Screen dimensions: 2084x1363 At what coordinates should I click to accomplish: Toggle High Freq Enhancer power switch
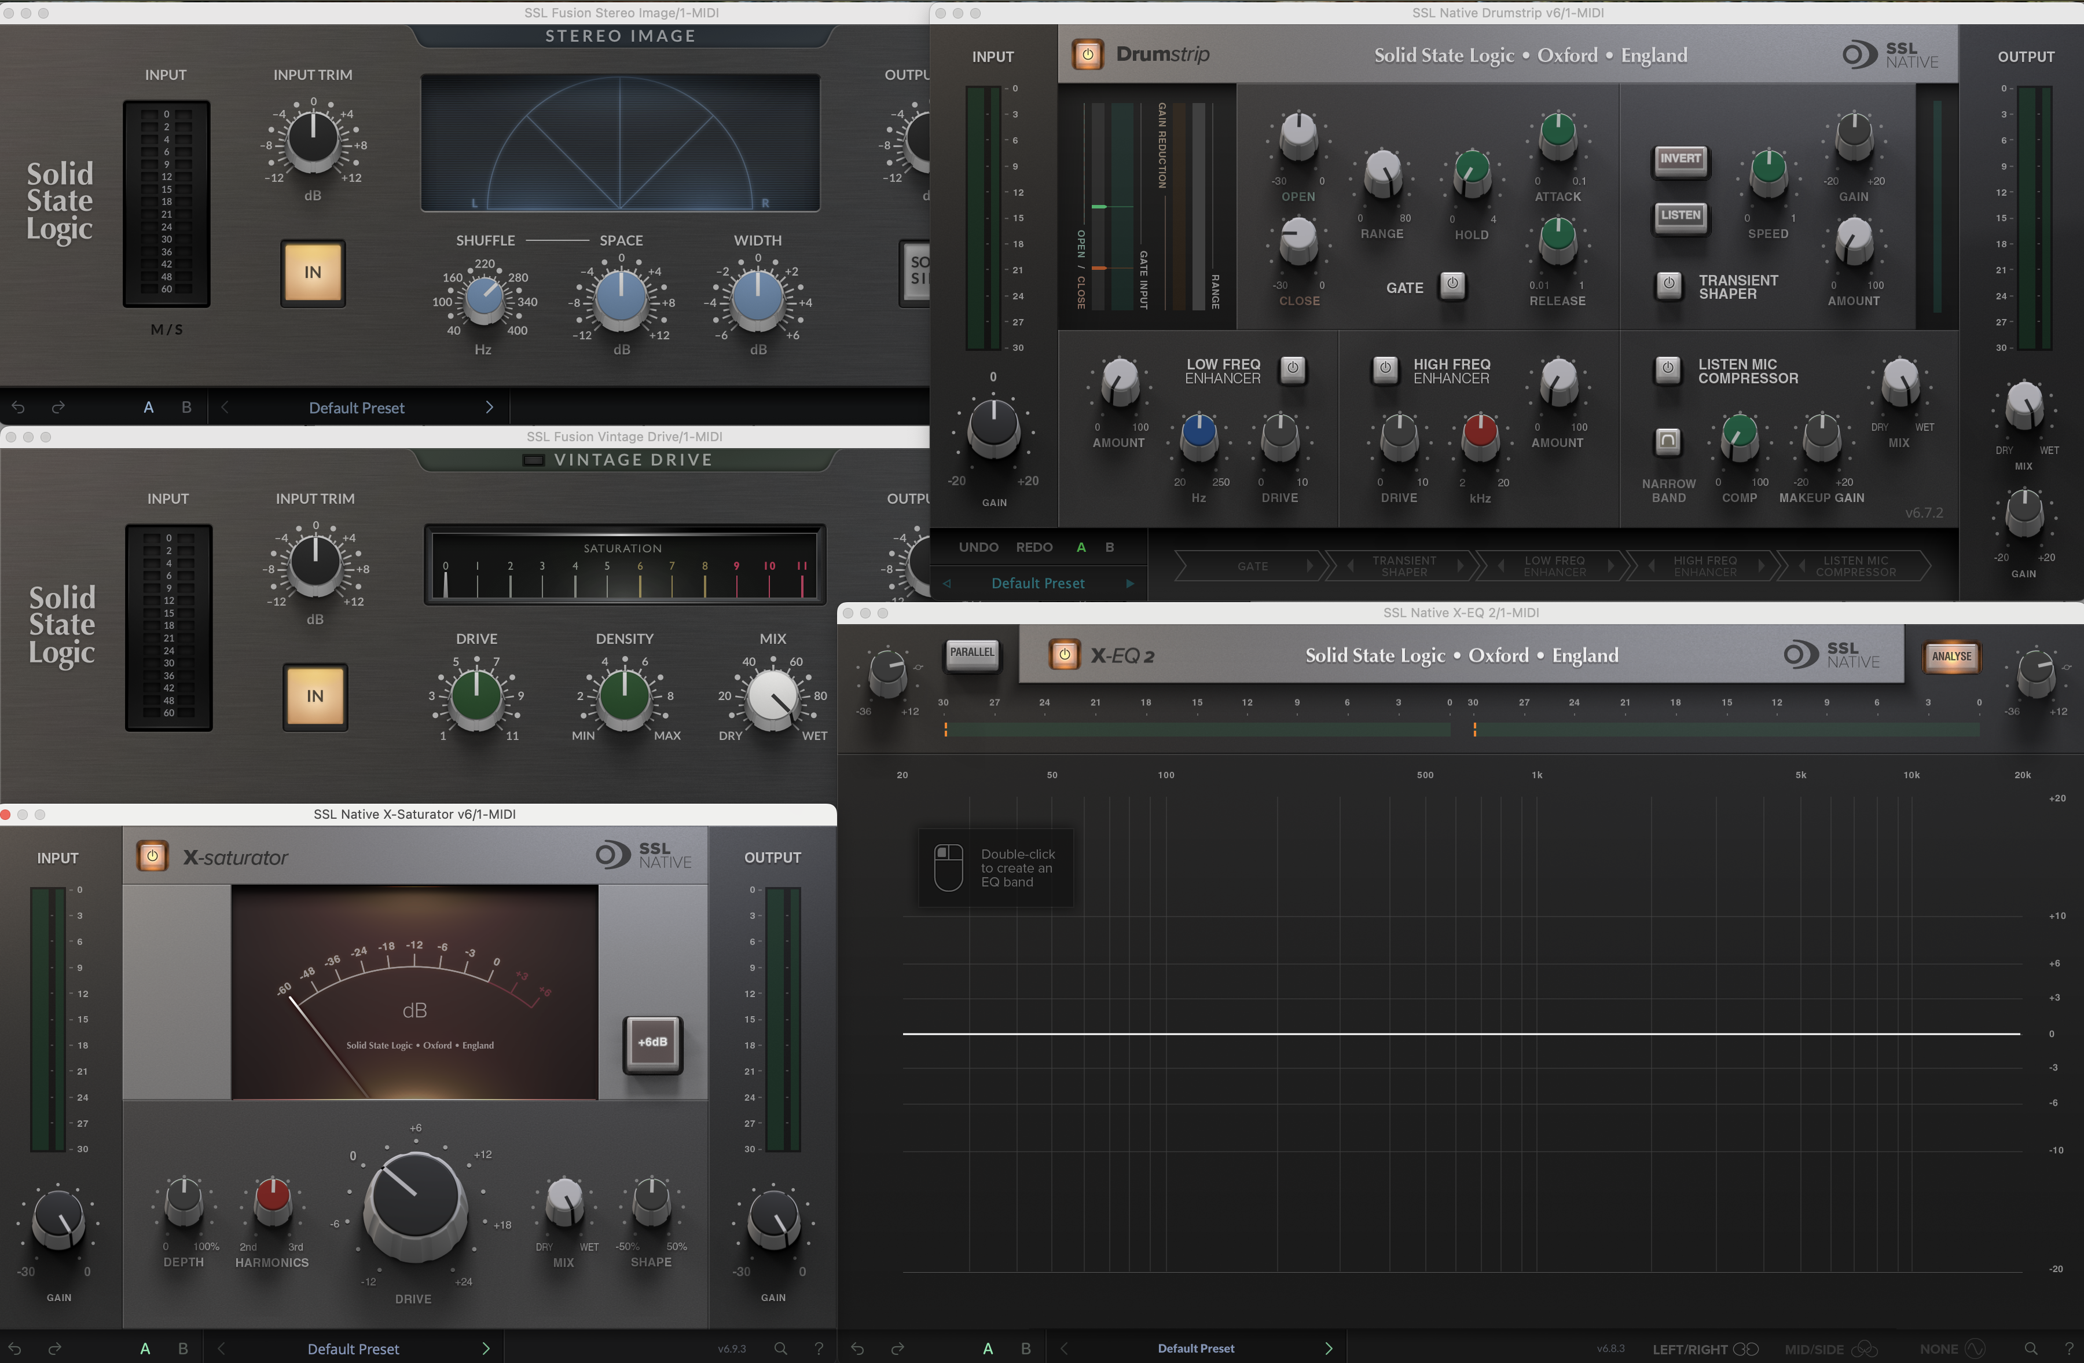point(1385,369)
